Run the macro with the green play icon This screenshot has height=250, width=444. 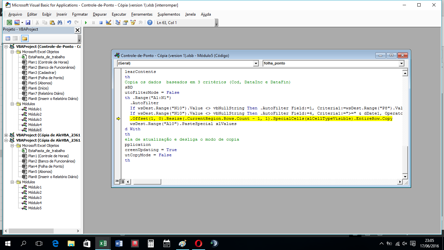pyautogui.click(x=86, y=22)
